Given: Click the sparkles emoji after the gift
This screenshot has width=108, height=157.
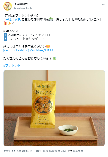Looking at the screenshot, I should pos(9,23).
